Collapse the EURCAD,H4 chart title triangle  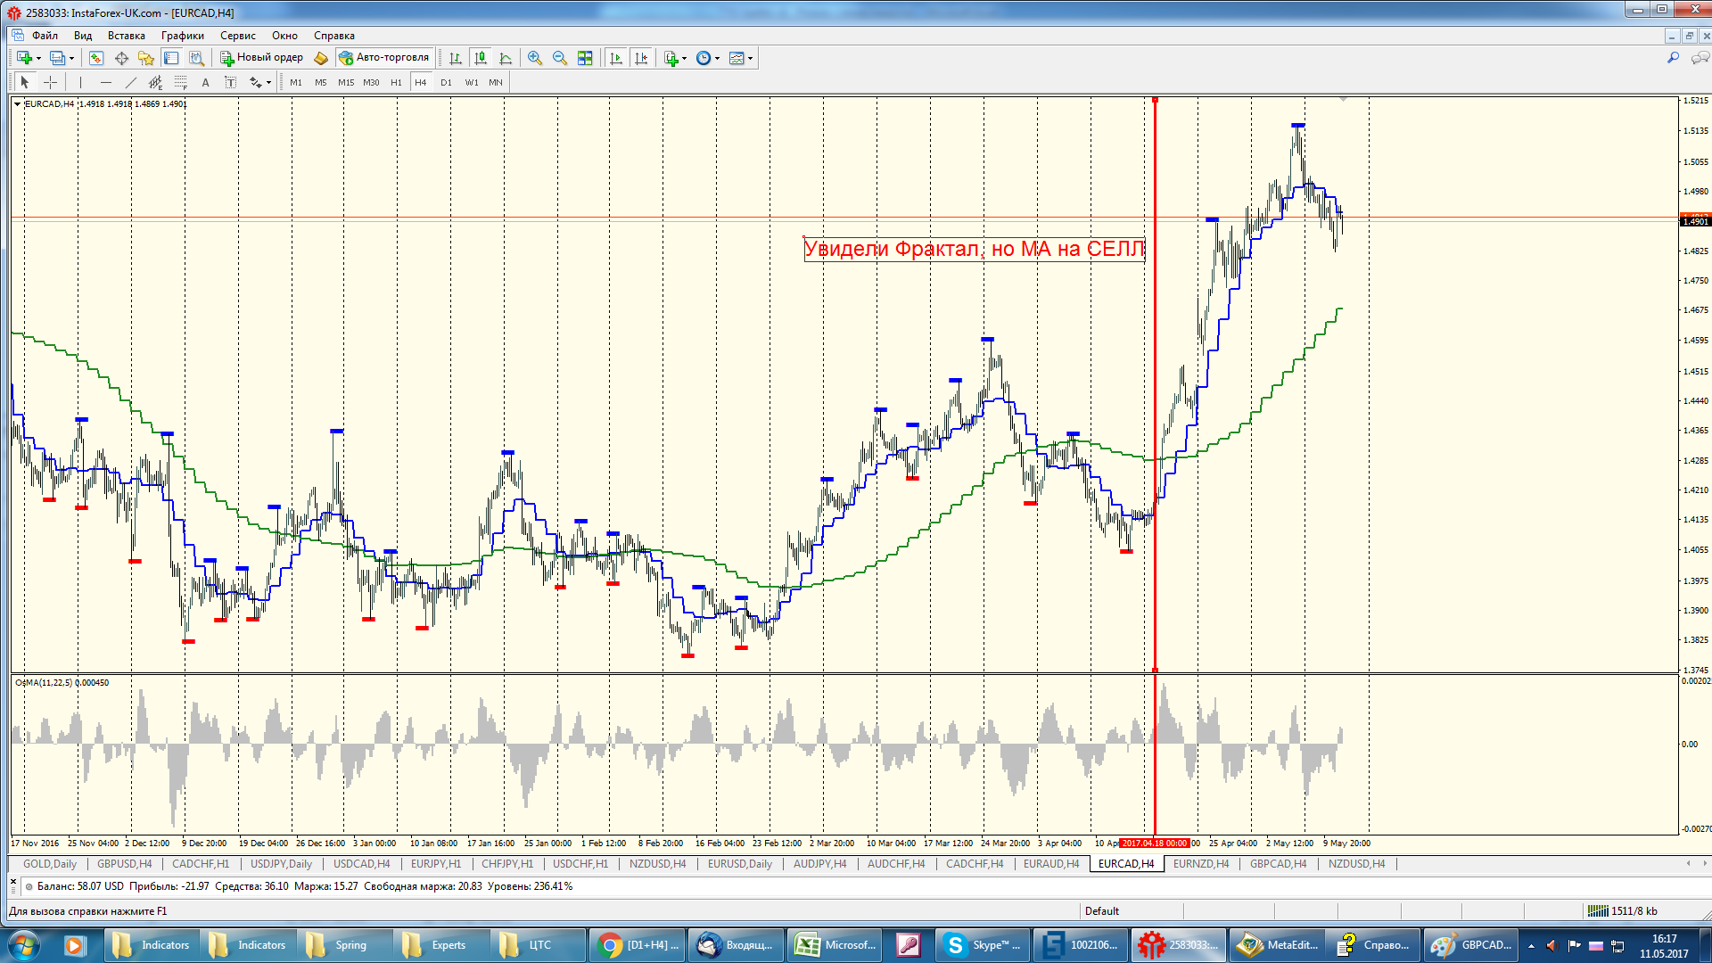point(17,104)
